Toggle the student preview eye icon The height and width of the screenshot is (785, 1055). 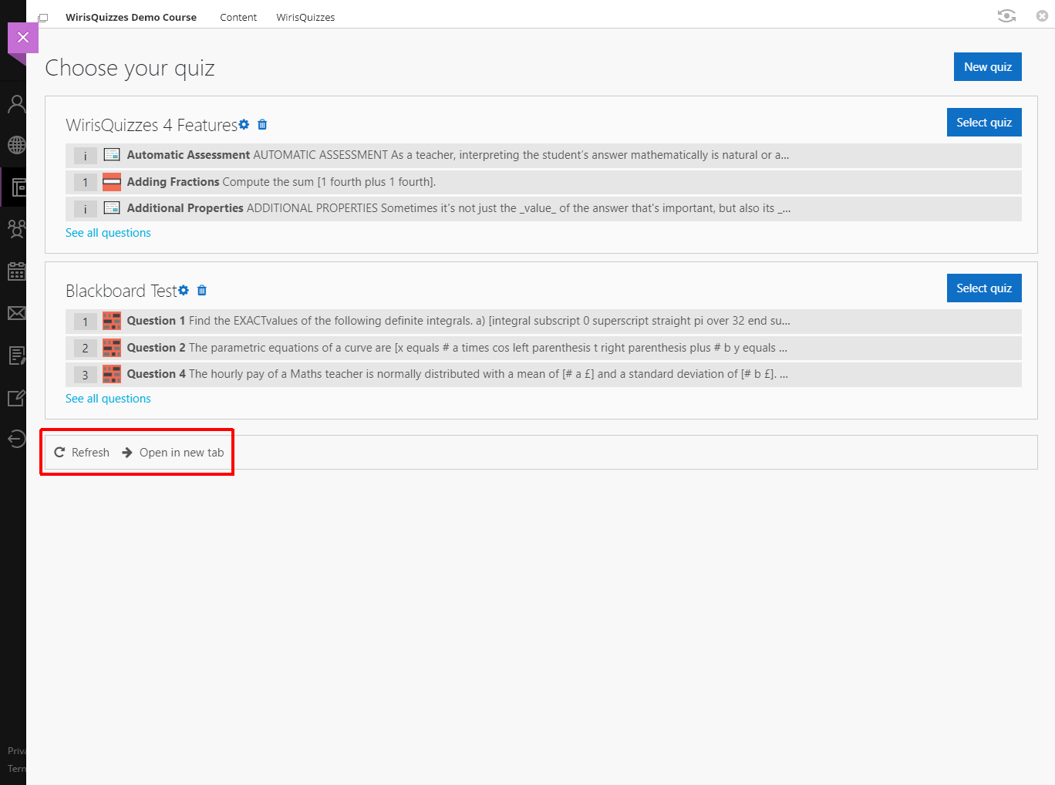point(1006,15)
